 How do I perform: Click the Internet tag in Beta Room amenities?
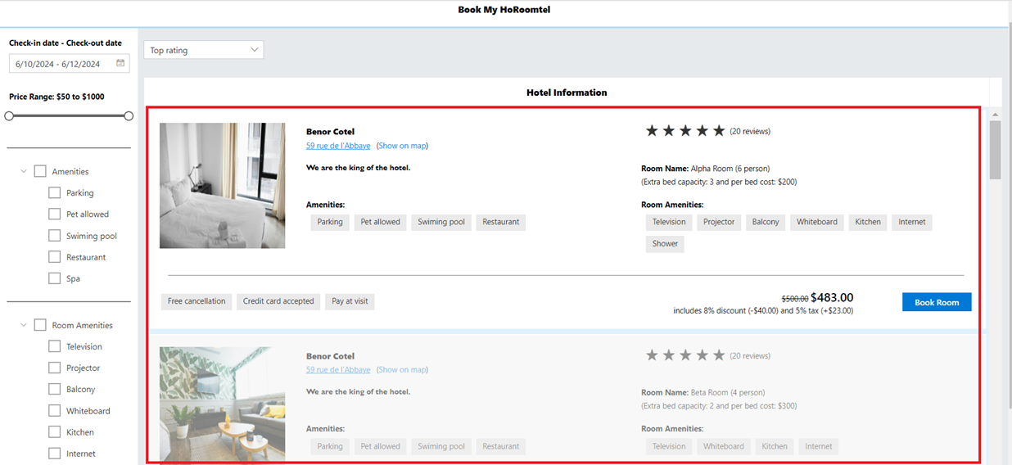[819, 446]
